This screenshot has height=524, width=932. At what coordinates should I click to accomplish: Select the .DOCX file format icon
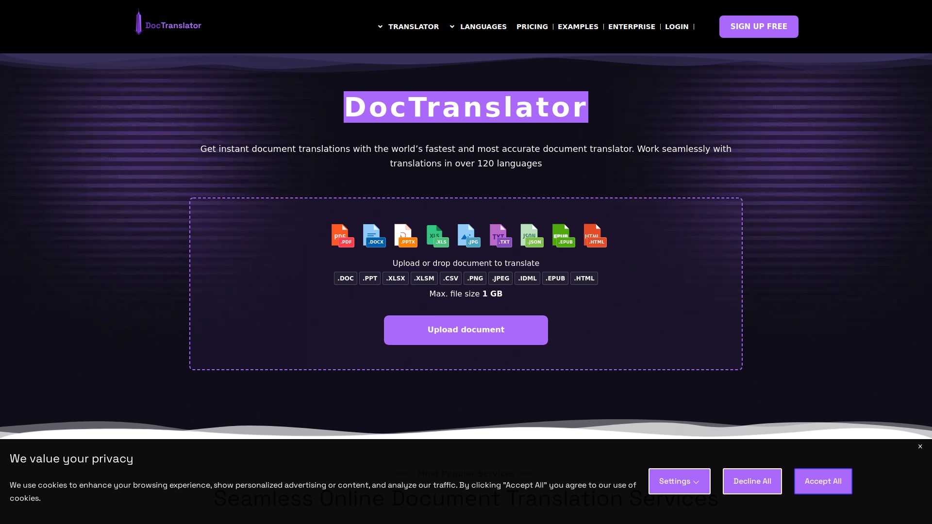tap(374, 236)
